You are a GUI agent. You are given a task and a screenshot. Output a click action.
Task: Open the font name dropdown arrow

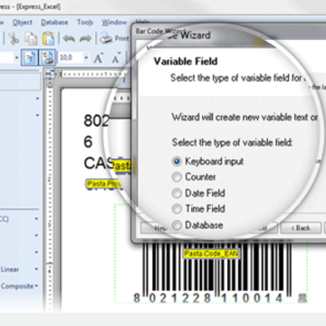16,57
